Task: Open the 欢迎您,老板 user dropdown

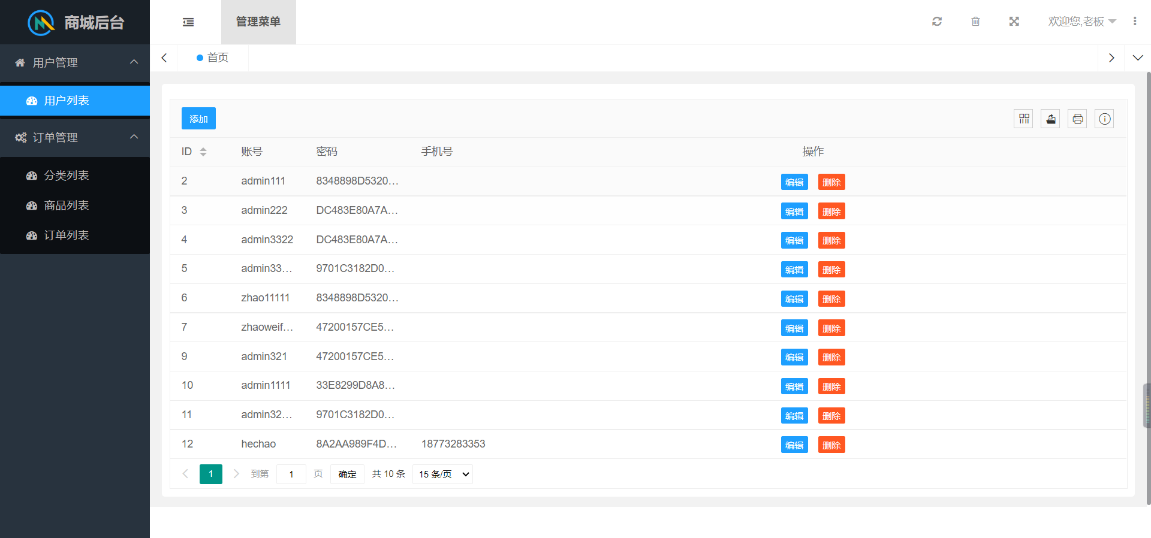Action: tap(1082, 22)
